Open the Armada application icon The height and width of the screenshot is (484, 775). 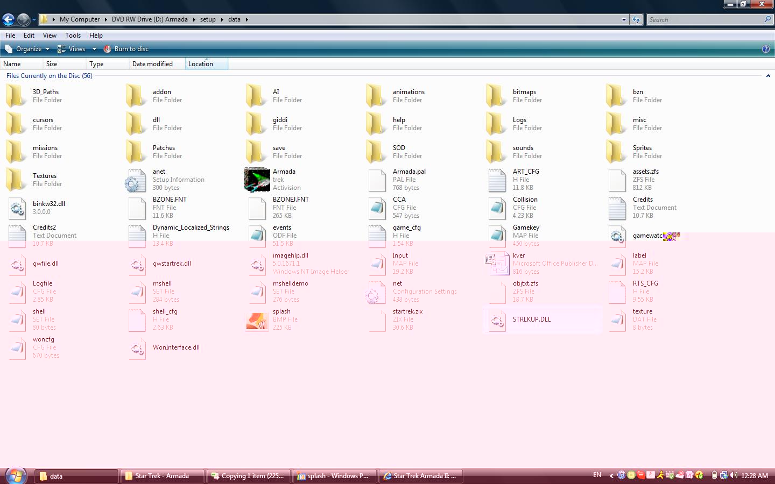pyautogui.click(x=257, y=180)
